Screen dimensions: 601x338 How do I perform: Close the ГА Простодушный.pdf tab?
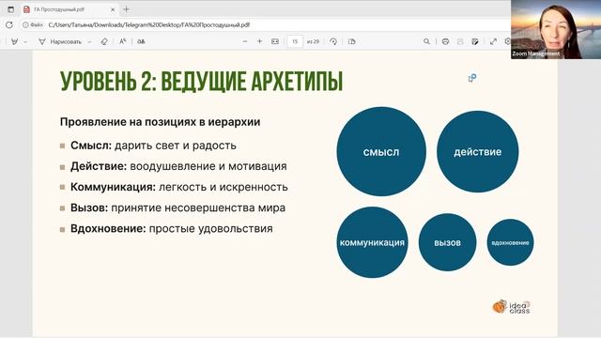pos(113,9)
